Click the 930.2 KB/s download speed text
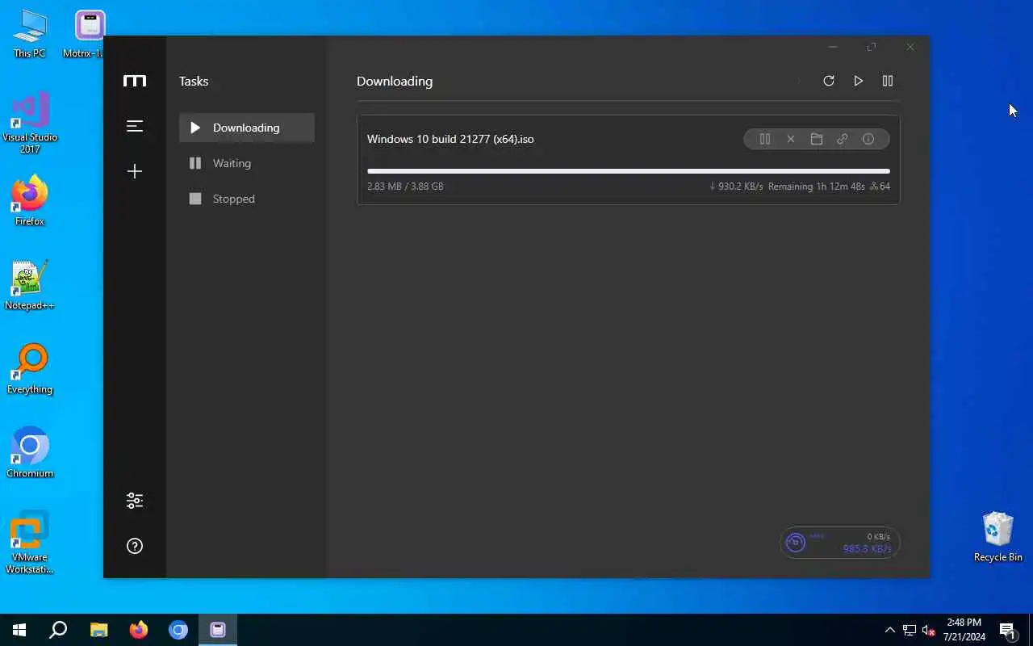This screenshot has height=646, width=1033. [736, 187]
